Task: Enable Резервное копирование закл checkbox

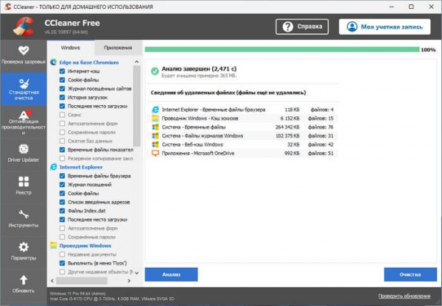Action: pyautogui.click(x=63, y=158)
